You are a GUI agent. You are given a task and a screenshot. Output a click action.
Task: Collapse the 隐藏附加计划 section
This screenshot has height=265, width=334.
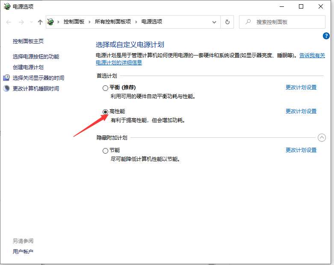click(x=322, y=137)
